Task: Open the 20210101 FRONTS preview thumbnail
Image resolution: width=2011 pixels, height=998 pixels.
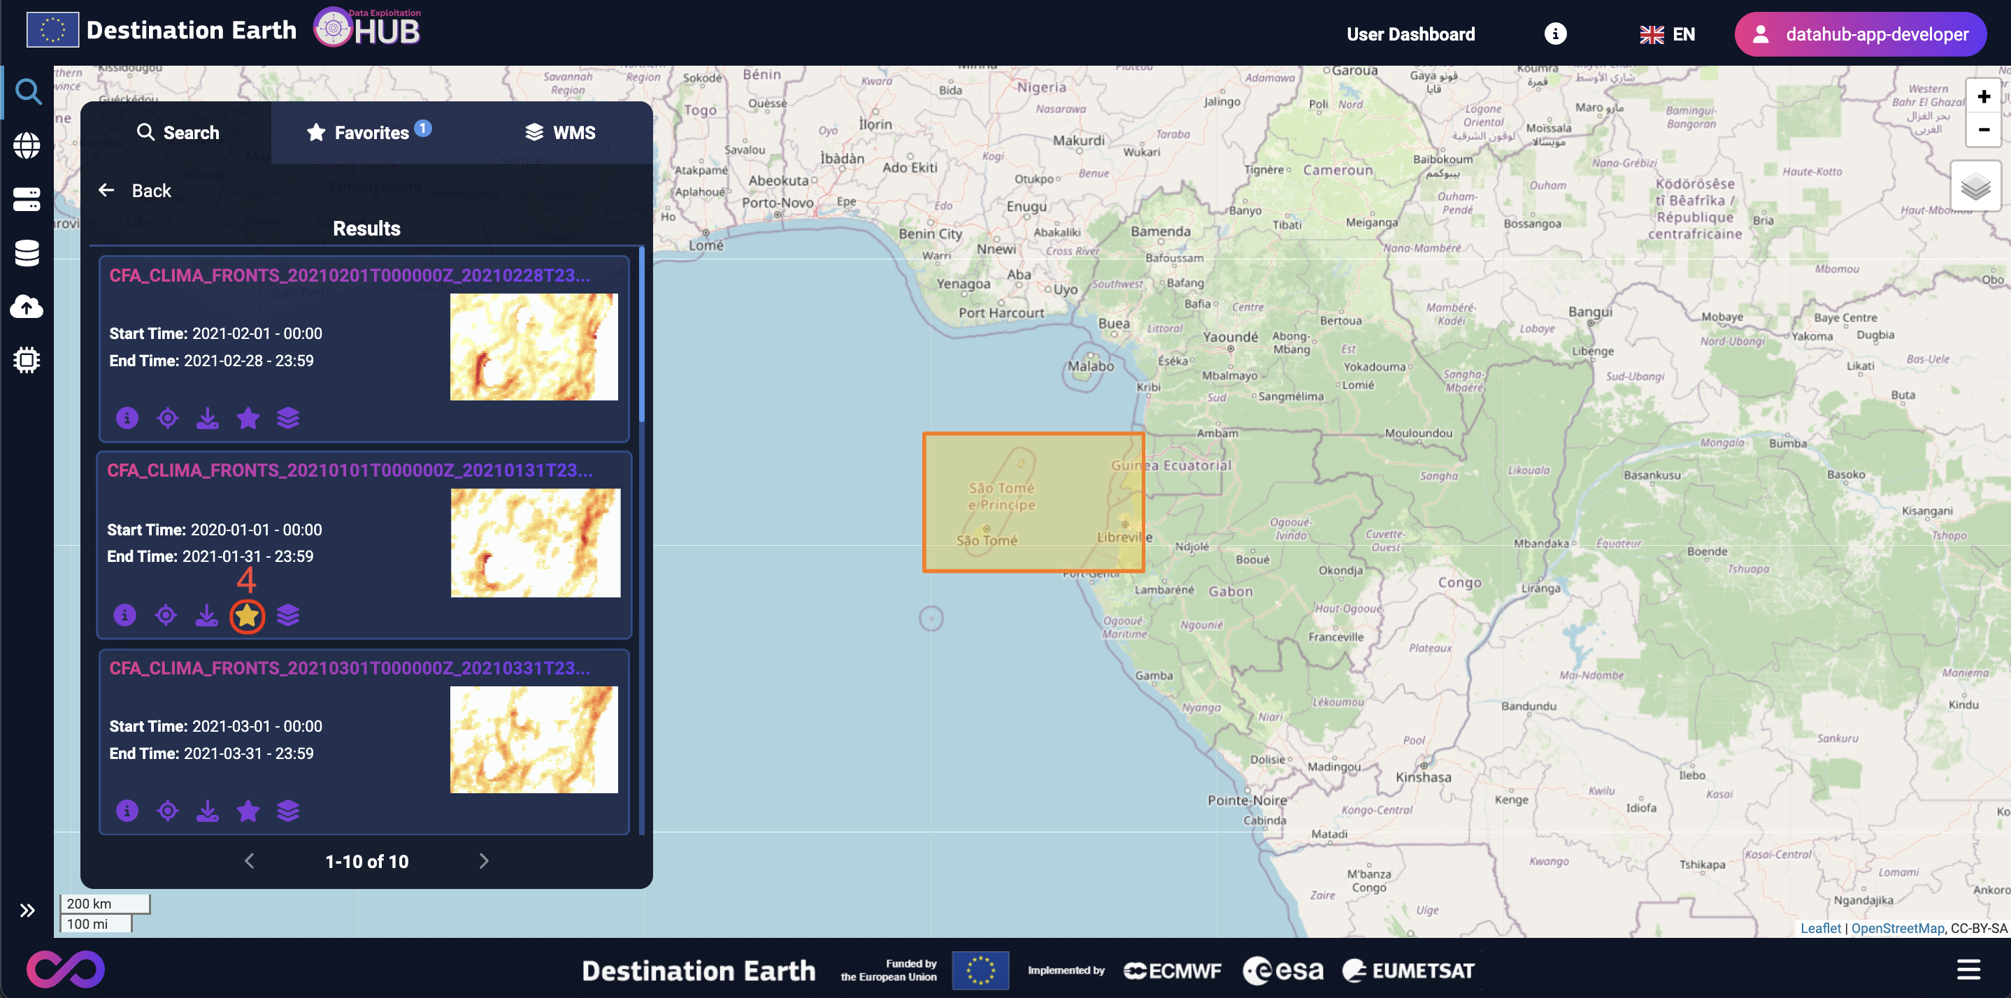Action: point(536,542)
